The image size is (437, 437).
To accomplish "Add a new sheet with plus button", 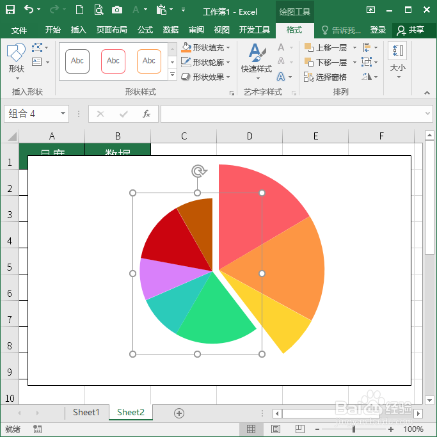I will pyautogui.click(x=179, y=413).
